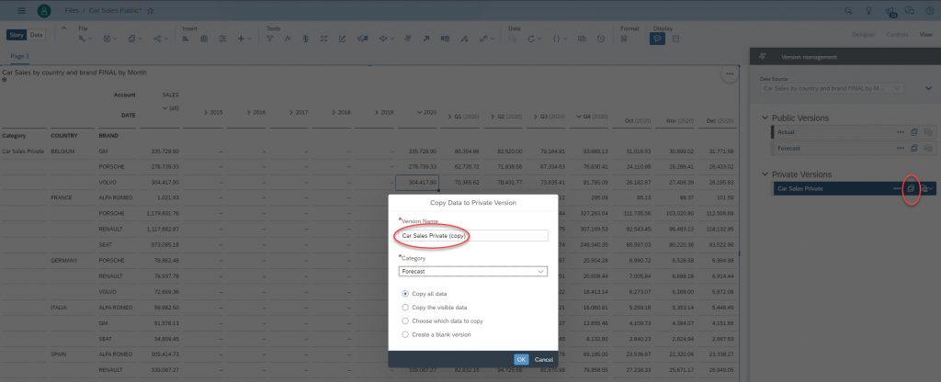Screen dimensions: 941x382
Task: Click the filter funnel tool
Action: (269, 39)
